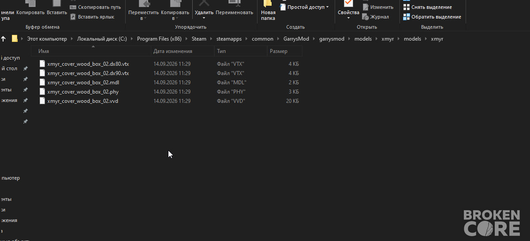Expand the chevron after steamapps in path

pos(246,39)
